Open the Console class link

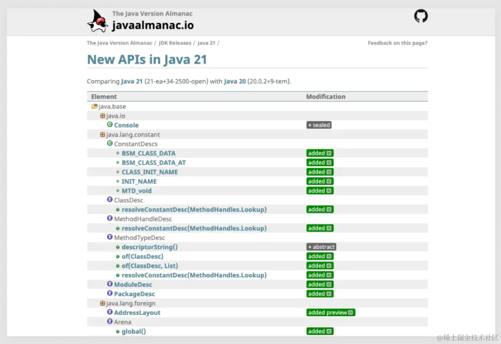pyautogui.click(x=126, y=125)
